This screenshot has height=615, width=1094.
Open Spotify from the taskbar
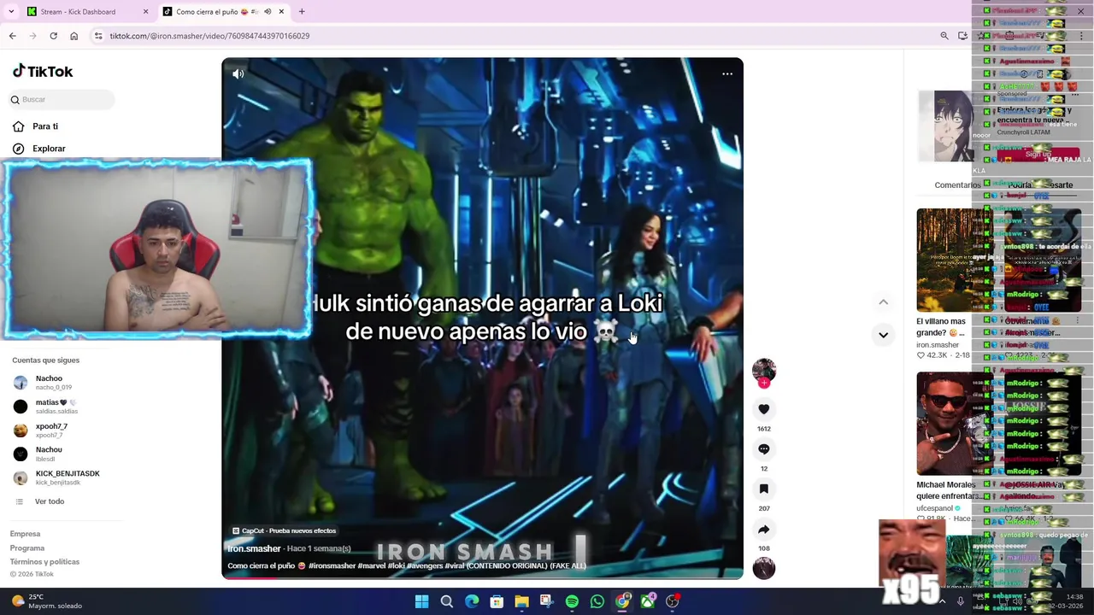tap(572, 601)
